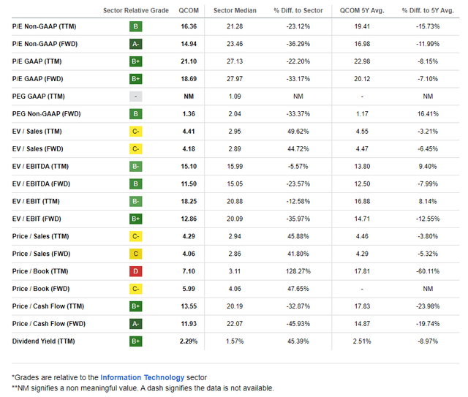Viewport: 468px width, 397px height.
Task: Click the A- grade badge for P/E Non-GAAP (FWD)
Action: pos(136,44)
